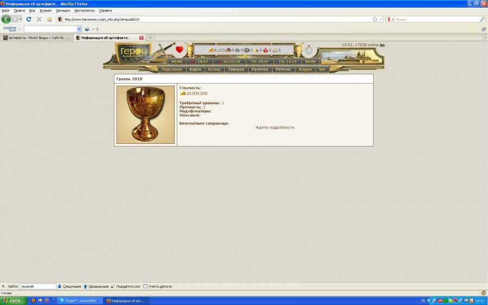Click the Yandex search magnifier icon
The image size is (488, 305).
[x=483, y=19]
